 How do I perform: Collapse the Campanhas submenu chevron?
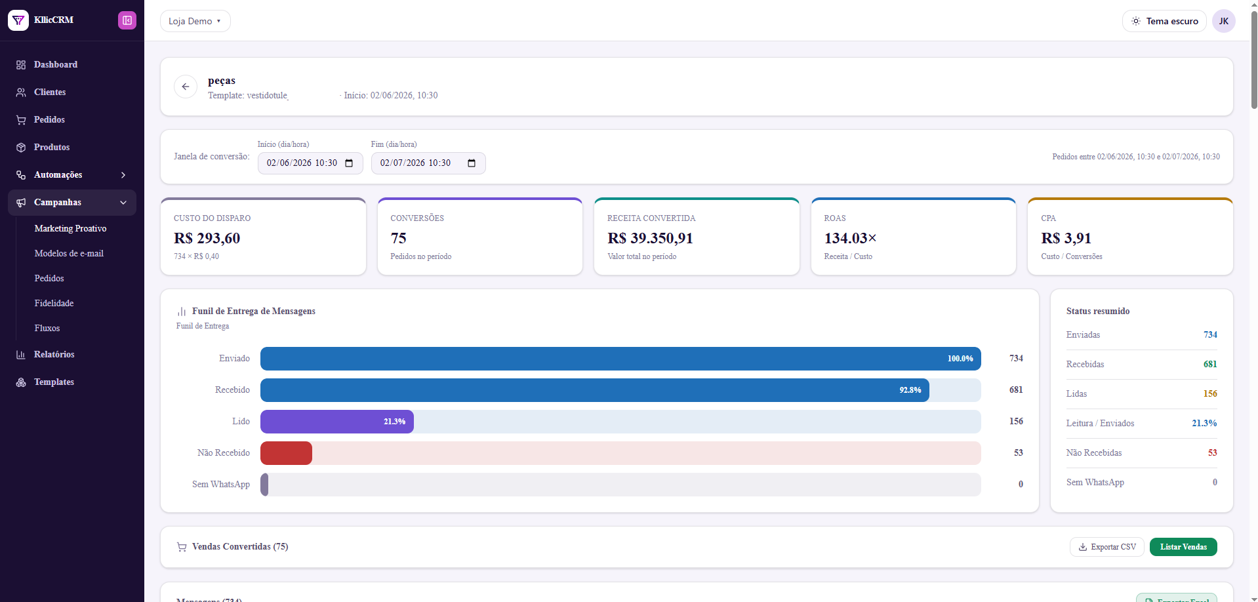[x=123, y=203]
